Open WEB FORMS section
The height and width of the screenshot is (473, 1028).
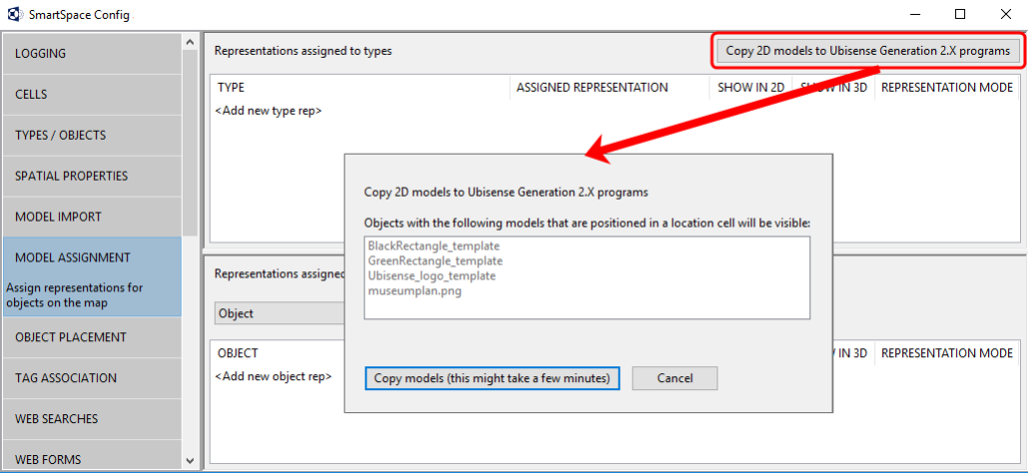92,457
